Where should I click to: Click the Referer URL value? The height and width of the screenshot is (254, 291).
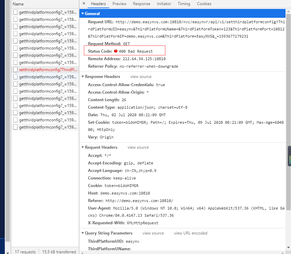click(139, 201)
